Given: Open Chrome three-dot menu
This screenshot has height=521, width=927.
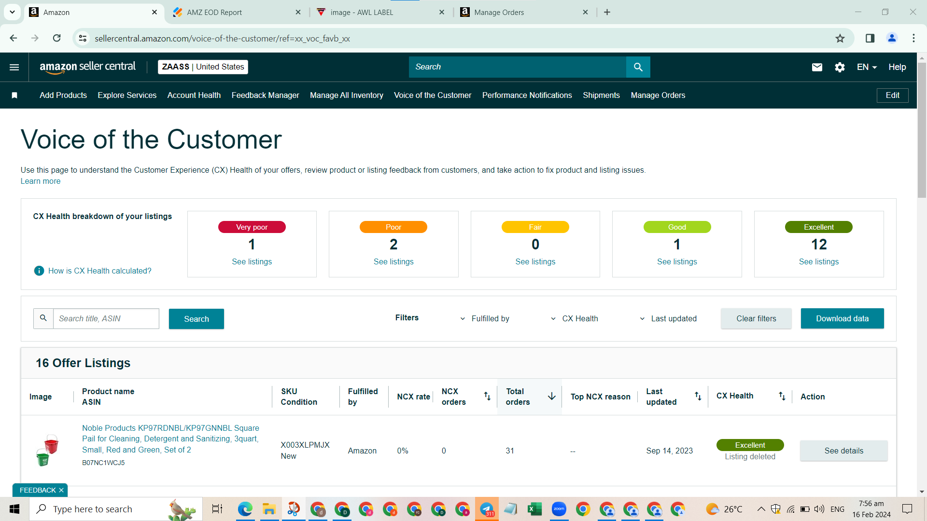Looking at the screenshot, I should click(913, 38).
